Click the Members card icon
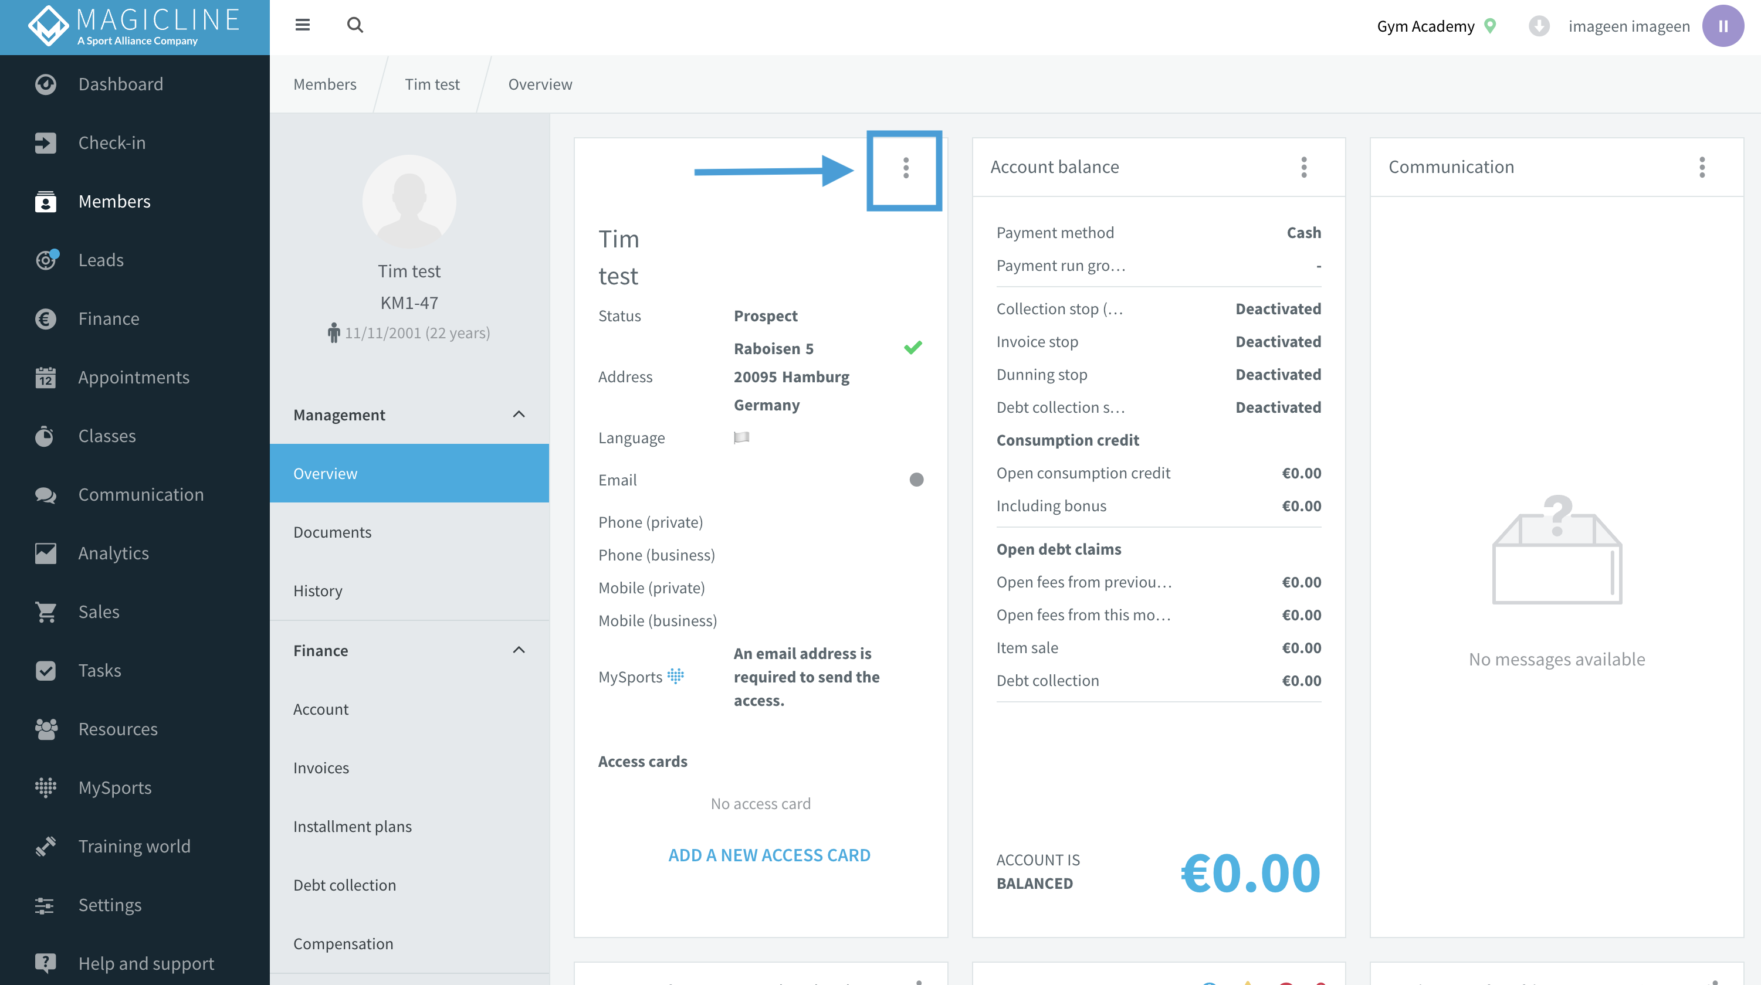1761x985 pixels. tap(46, 202)
